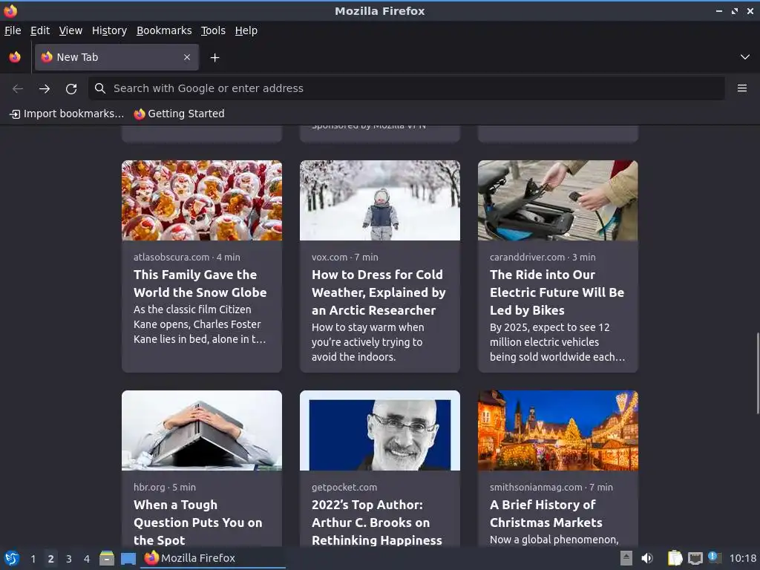Select Mozilla Firefox taskbar entry
Screen dimensions: 760x570
coord(213,558)
